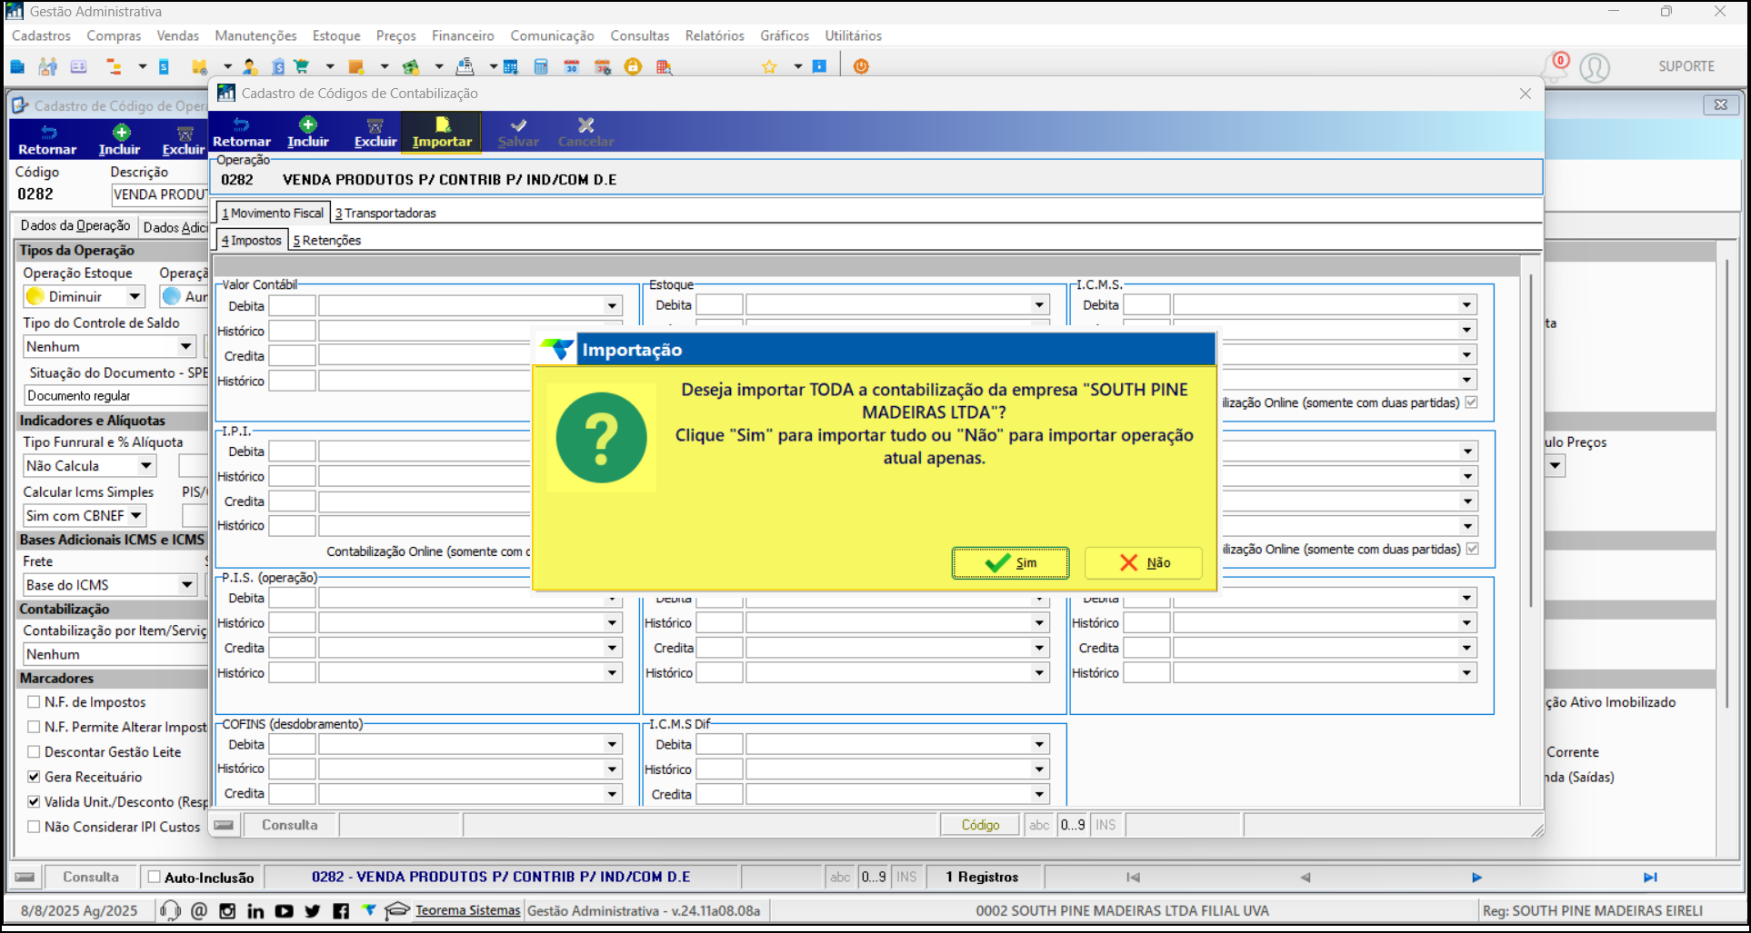Click the orange power icon in toolbar

pyautogui.click(x=861, y=66)
